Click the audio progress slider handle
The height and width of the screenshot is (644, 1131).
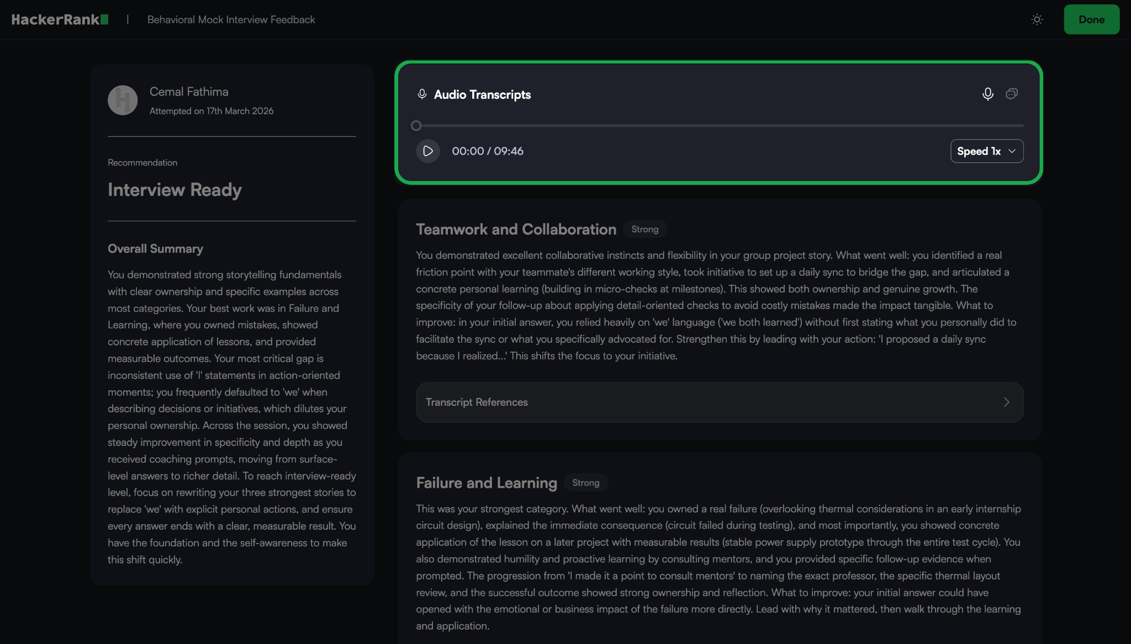click(x=416, y=126)
